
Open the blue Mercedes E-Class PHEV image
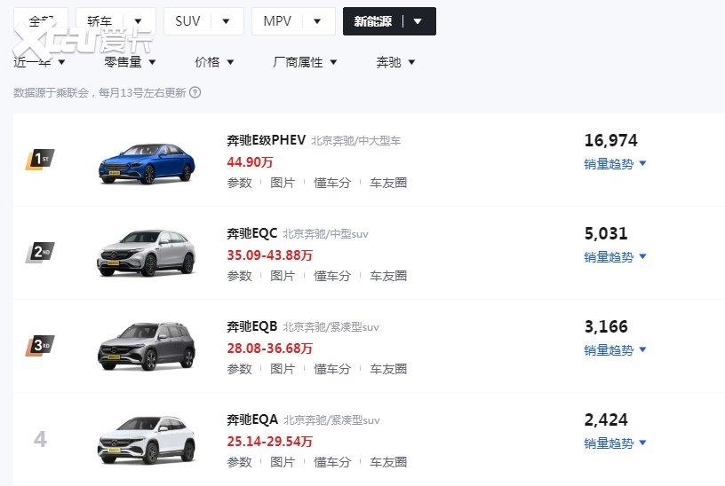pyautogui.click(x=146, y=162)
